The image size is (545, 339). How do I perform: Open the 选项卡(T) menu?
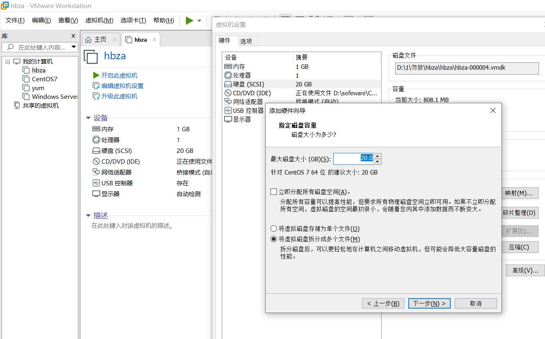click(x=133, y=20)
